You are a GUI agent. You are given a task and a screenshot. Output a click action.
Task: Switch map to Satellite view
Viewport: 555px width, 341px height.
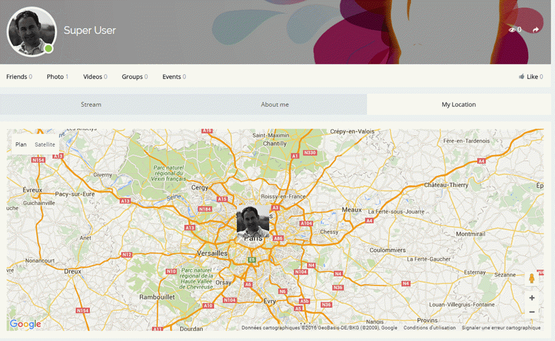pos(45,145)
